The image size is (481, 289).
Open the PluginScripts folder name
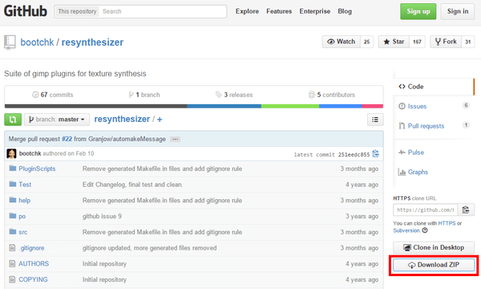click(37, 169)
